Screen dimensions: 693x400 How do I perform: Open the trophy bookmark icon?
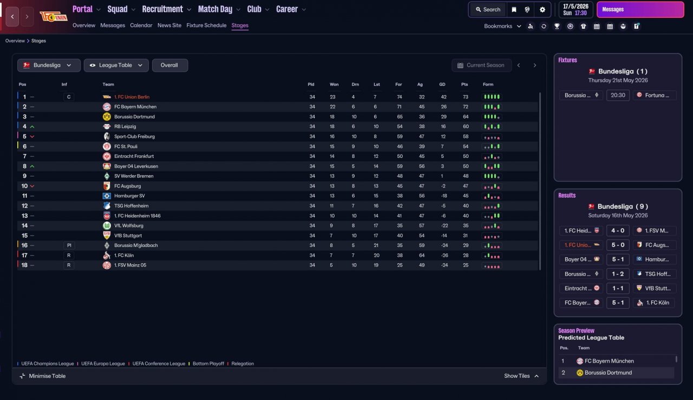pyautogui.click(x=557, y=26)
